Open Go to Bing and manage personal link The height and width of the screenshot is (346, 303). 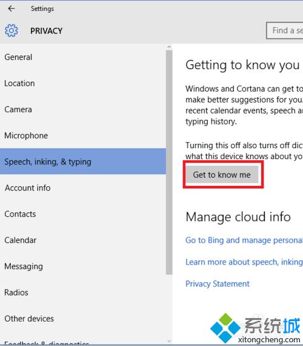[244, 240]
